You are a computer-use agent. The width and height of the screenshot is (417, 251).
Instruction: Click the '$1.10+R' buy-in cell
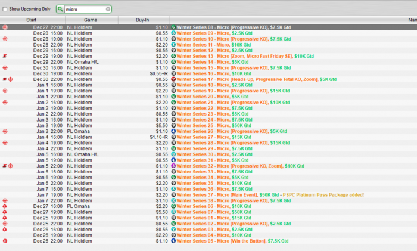point(159,137)
